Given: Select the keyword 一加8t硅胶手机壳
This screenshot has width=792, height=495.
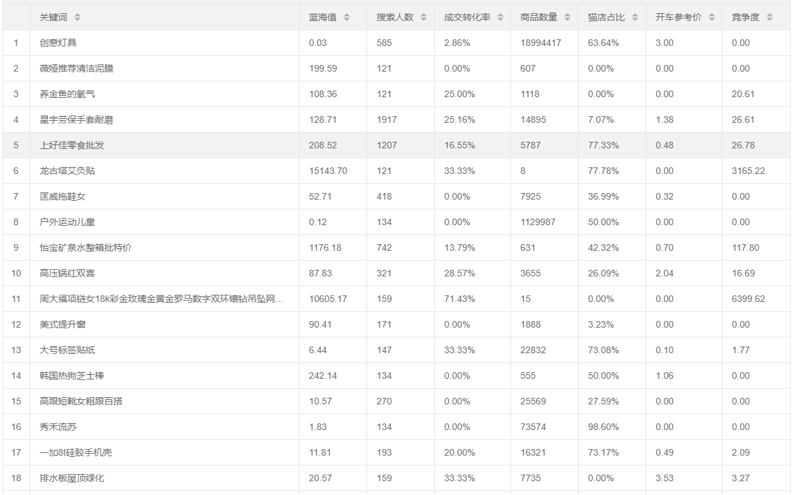Looking at the screenshot, I should [80, 452].
